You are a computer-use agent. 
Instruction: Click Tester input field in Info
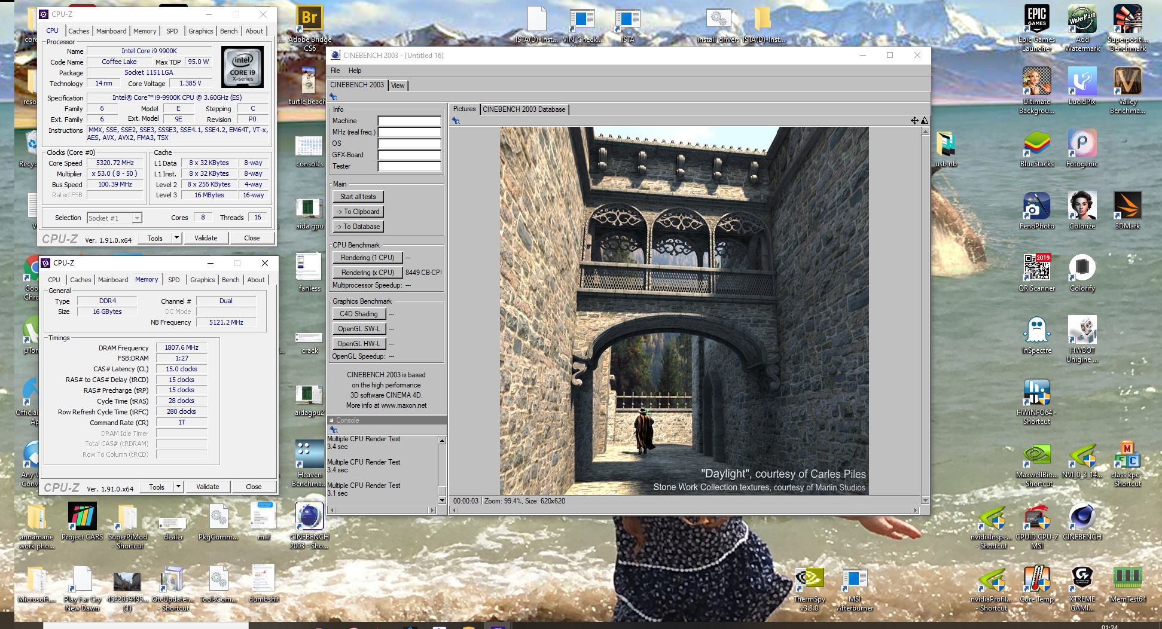410,166
